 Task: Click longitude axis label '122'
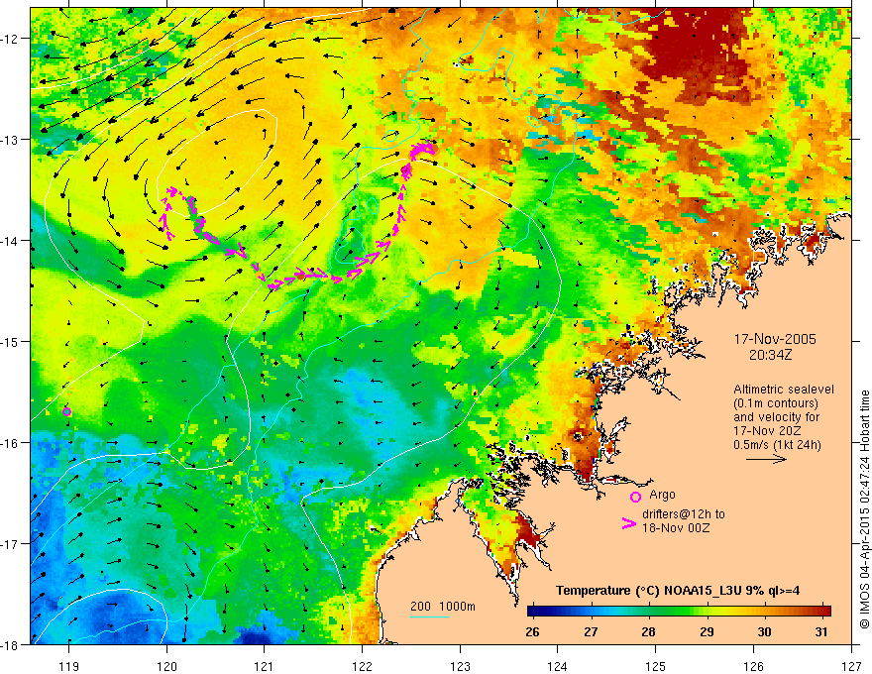pyautogui.click(x=362, y=666)
